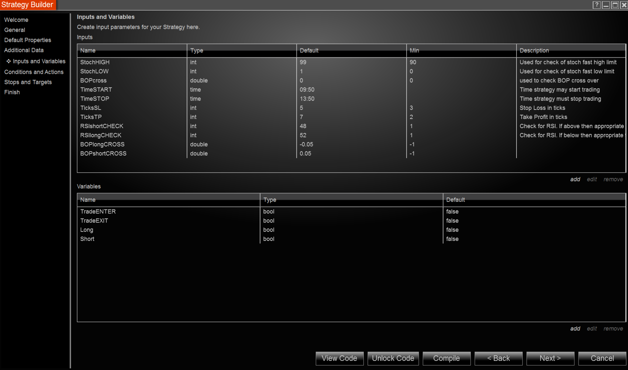Open the Welcome page in sidebar
Screen dimensions: 628x370
pos(16,20)
